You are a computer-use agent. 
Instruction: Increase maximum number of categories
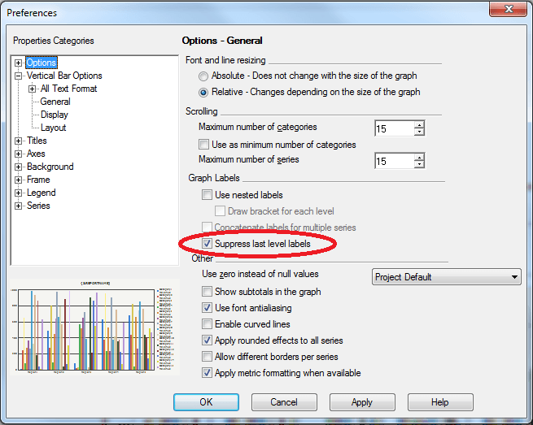tap(419, 124)
